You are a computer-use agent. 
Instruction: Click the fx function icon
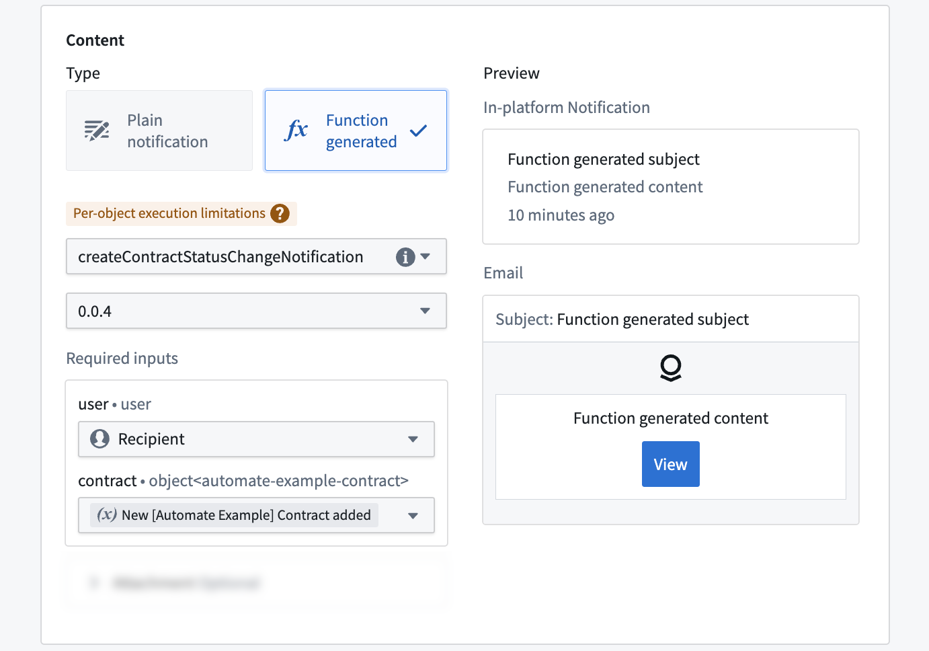[296, 130]
